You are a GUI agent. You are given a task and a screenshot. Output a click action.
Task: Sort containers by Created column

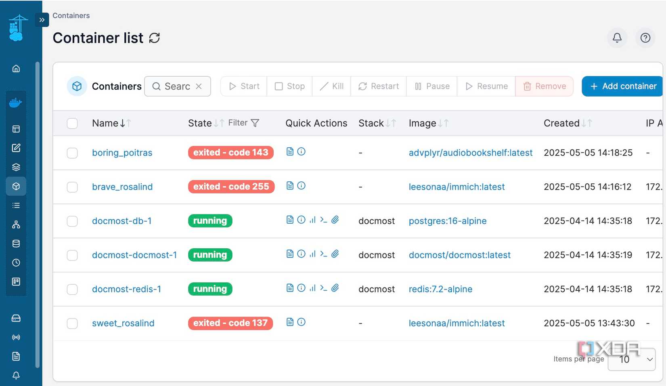(x=568, y=123)
